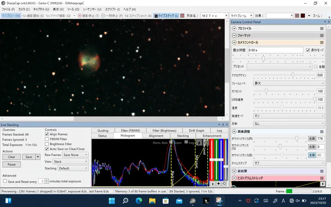This screenshot has width=331, height=207.
Task: Open hamburger menu of 画像調整 section
Action: pyautogui.click(x=322, y=131)
